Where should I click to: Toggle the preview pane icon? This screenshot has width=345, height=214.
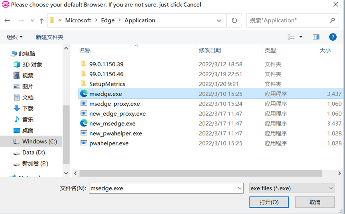point(316,37)
